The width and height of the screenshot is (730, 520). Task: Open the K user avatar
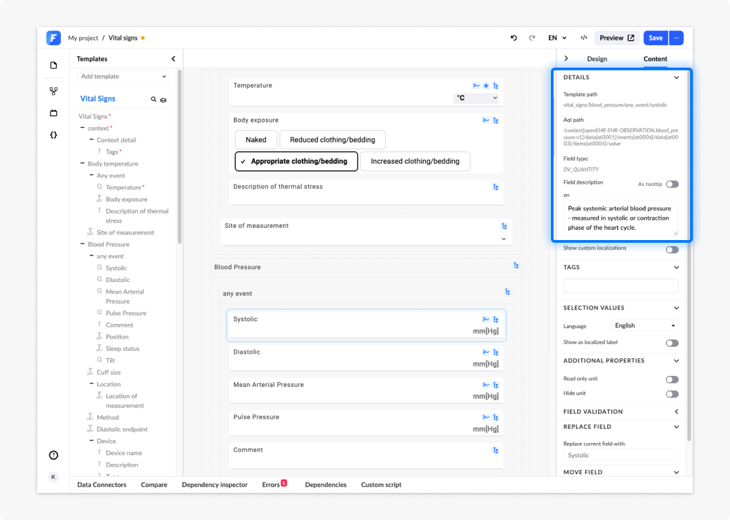point(53,477)
